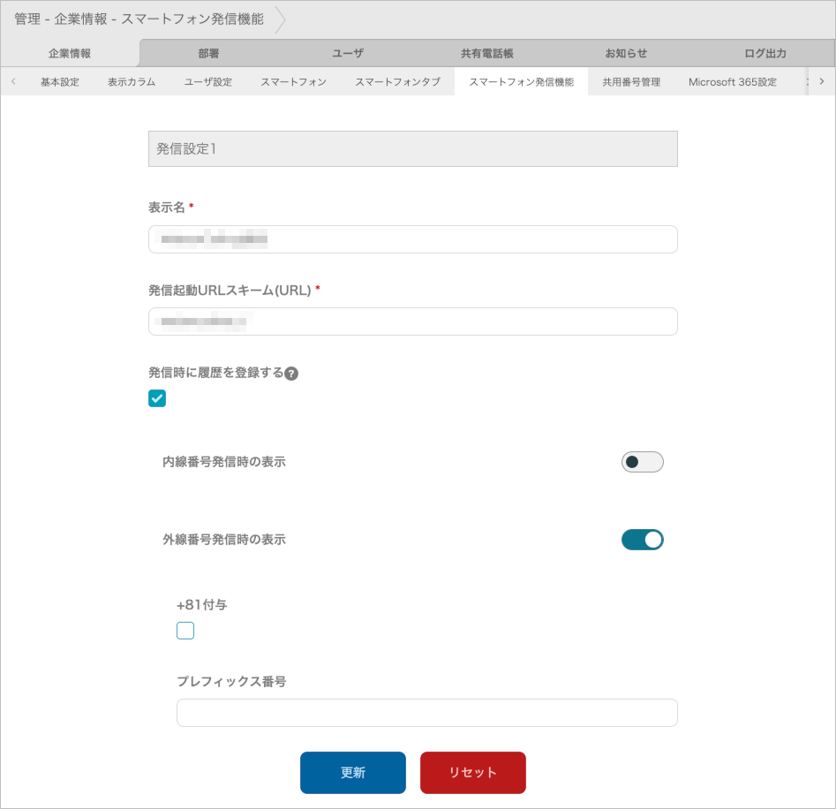Enable the +81付与 checkbox
Viewport: 836px width, 809px height.
(x=185, y=630)
